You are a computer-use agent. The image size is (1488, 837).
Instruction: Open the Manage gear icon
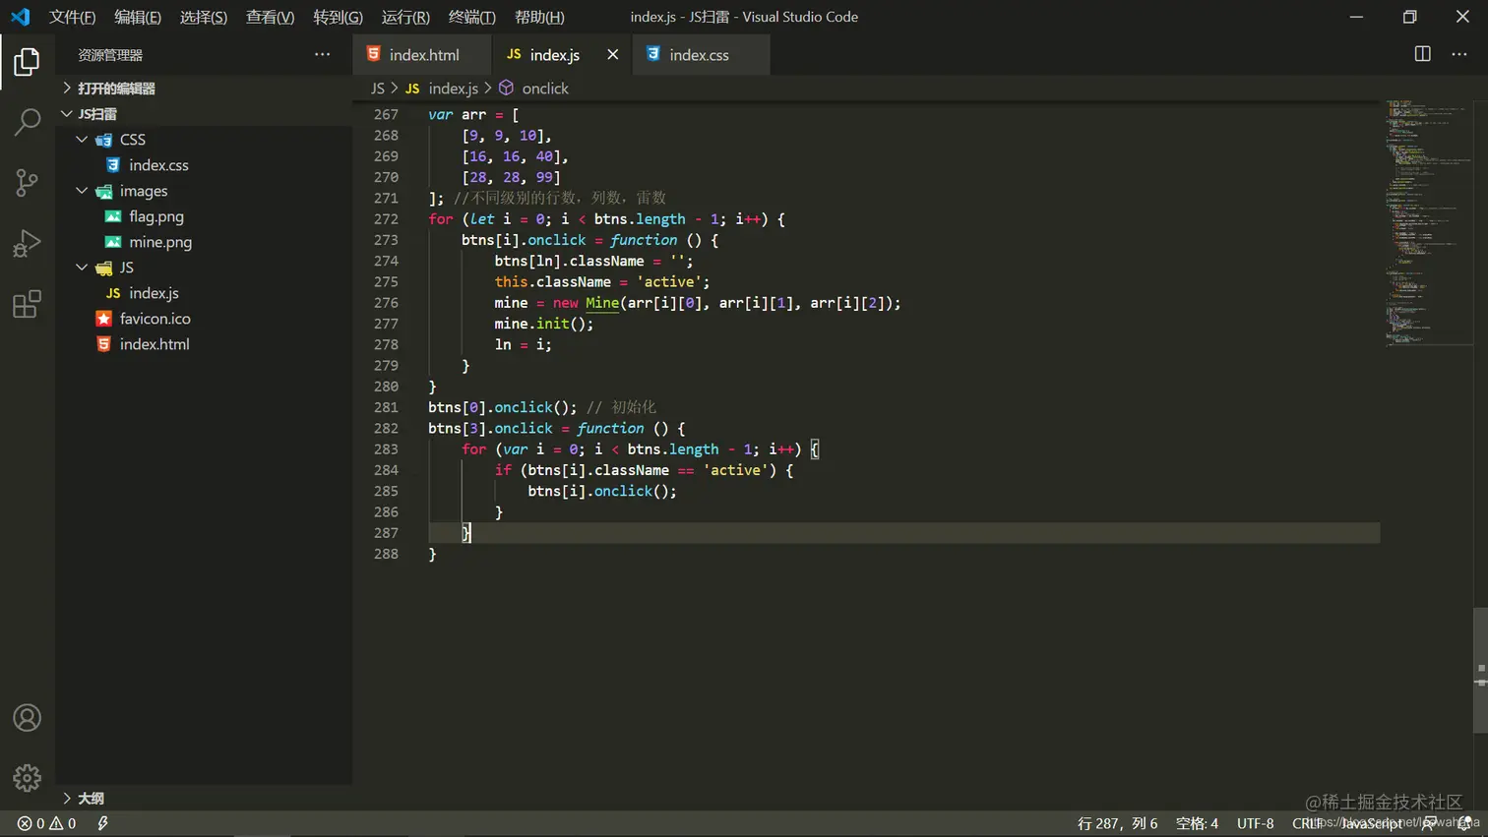pyautogui.click(x=27, y=778)
